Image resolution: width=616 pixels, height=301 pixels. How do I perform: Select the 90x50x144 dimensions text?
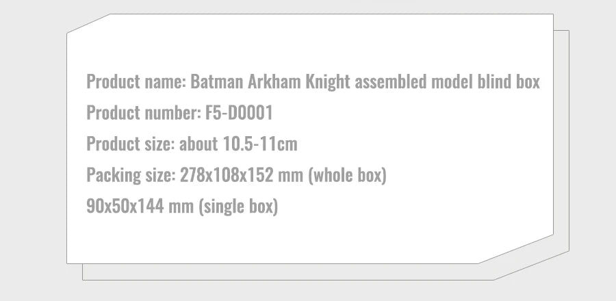click(125, 207)
